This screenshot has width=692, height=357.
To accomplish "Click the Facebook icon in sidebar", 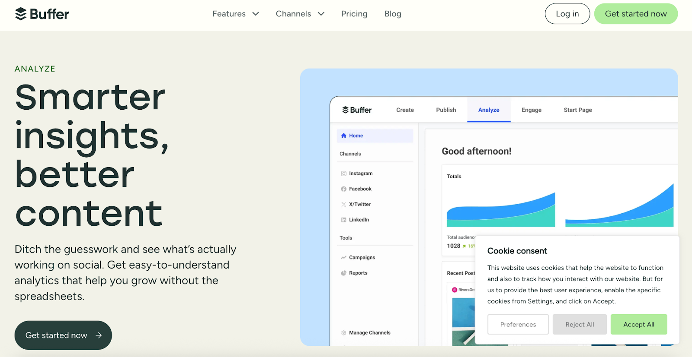I will click(343, 189).
